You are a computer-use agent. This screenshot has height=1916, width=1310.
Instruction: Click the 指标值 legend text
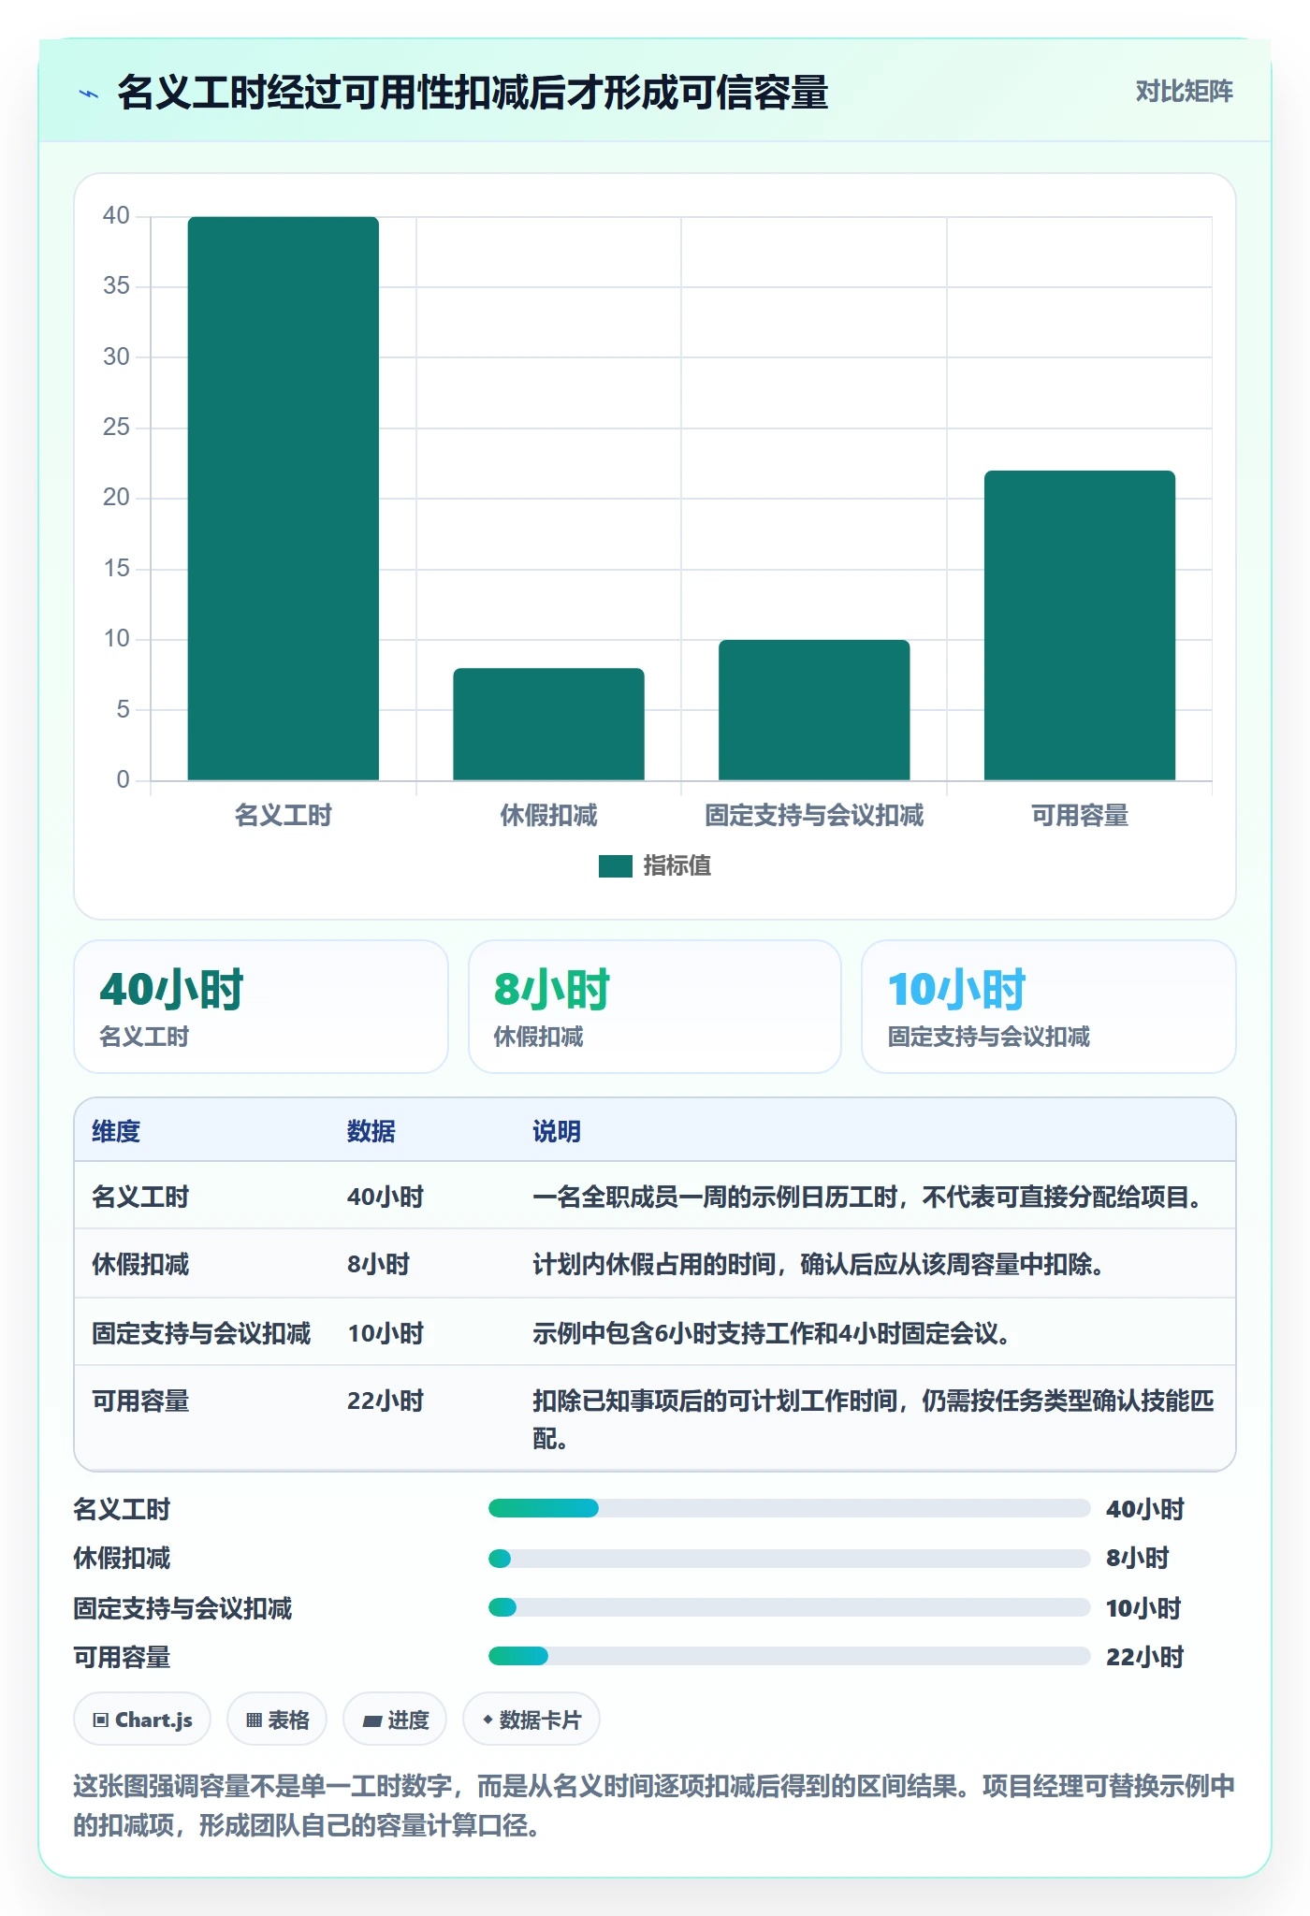coord(677,866)
